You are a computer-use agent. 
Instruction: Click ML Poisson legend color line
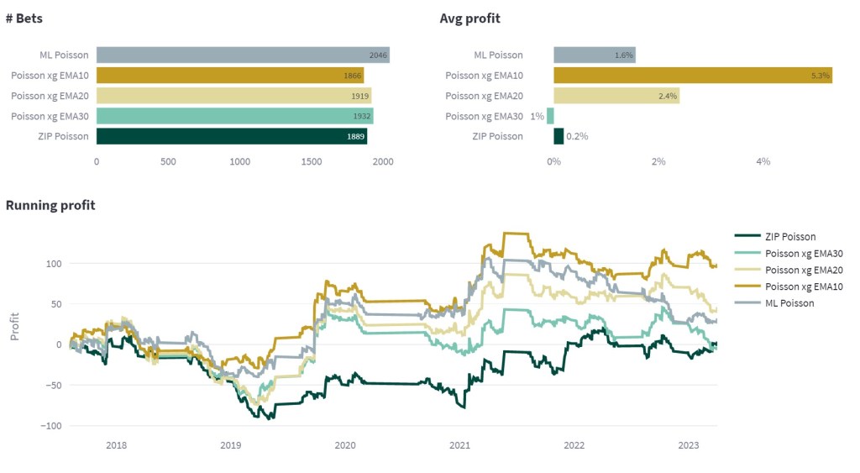coord(746,302)
